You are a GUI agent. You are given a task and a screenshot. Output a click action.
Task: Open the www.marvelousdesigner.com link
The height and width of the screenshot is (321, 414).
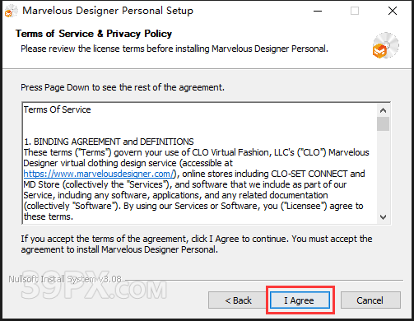(x=99, y=174)
